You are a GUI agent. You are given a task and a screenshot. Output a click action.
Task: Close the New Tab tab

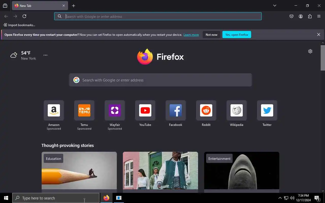[64, 6]
